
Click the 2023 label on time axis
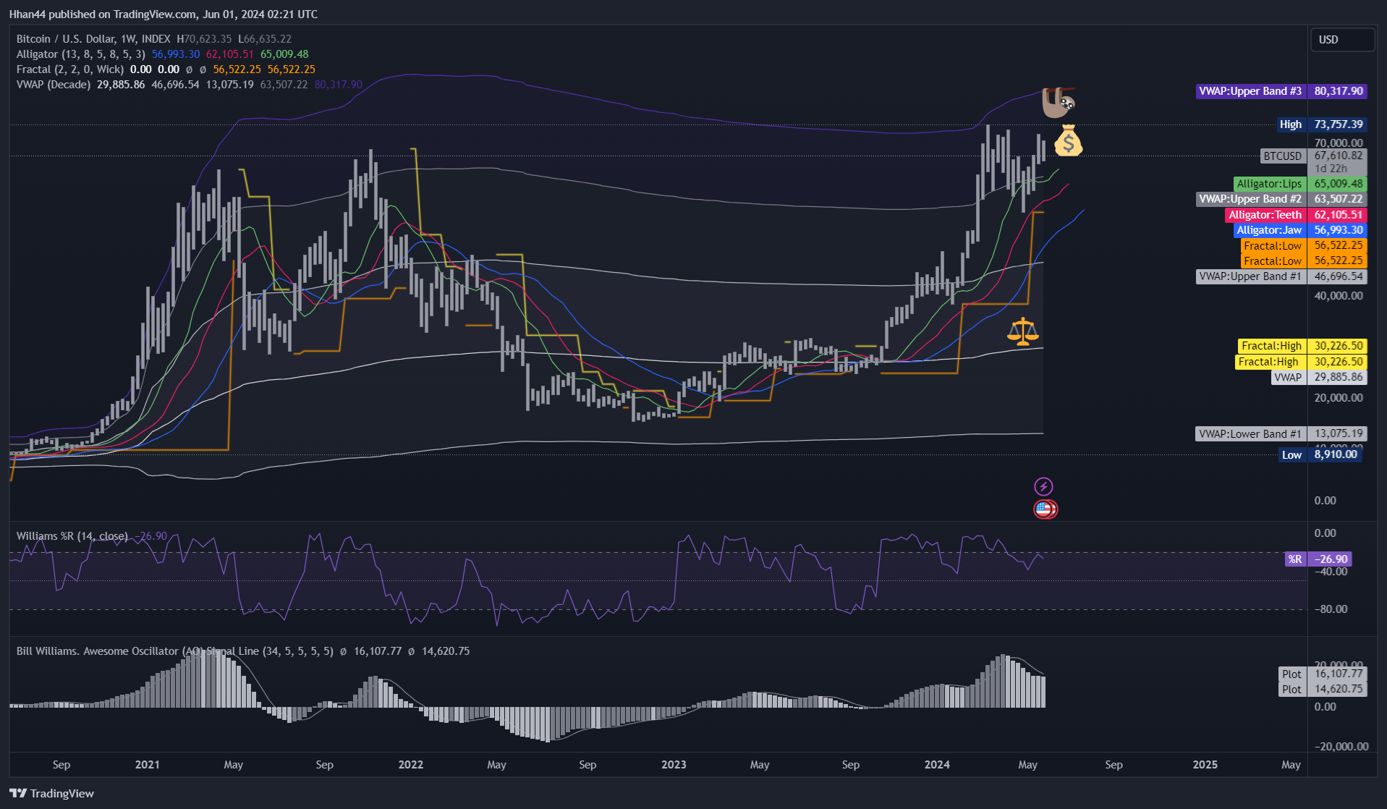(674, 765)
